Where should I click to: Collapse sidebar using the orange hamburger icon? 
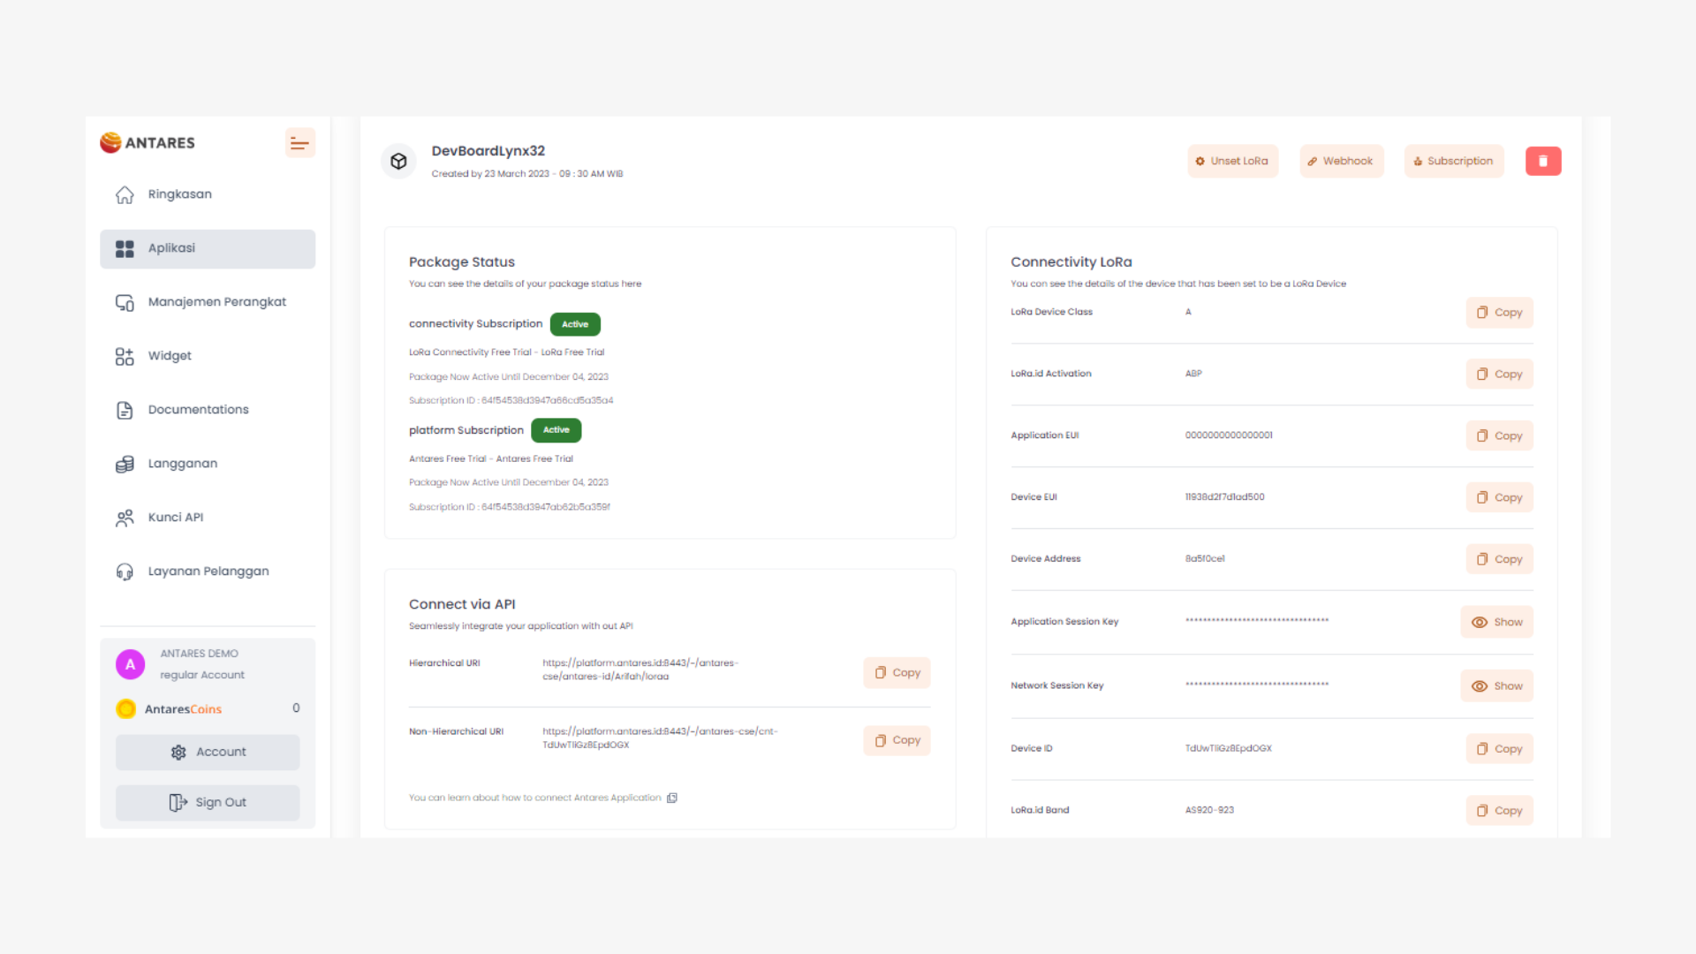(x=299, y=143)
